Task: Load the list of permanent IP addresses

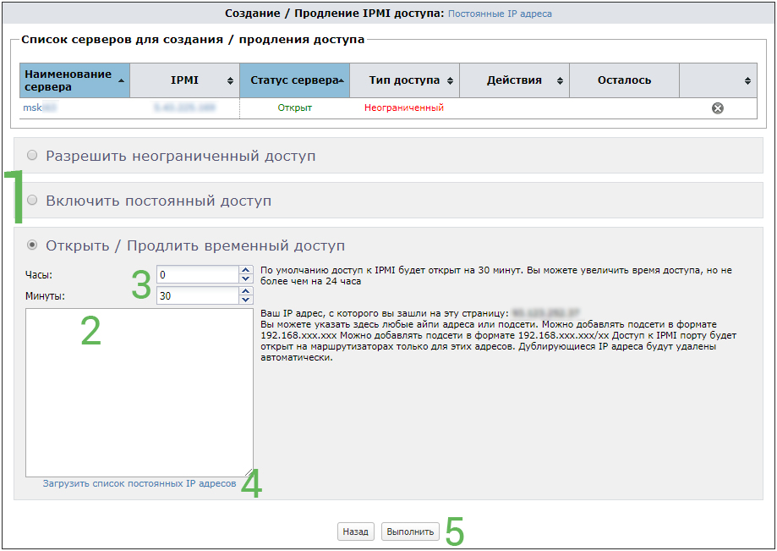Action: coord(140,483)
